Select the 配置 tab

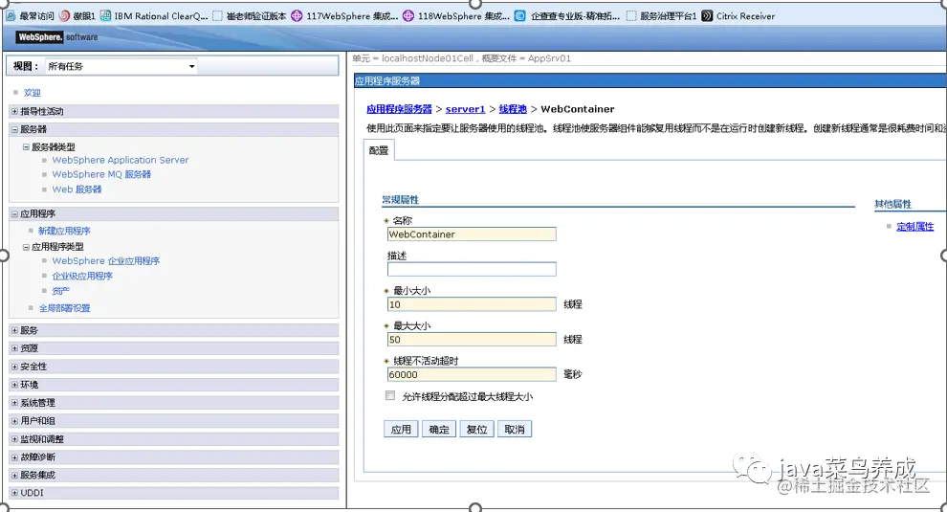click(x=379, y=150)
